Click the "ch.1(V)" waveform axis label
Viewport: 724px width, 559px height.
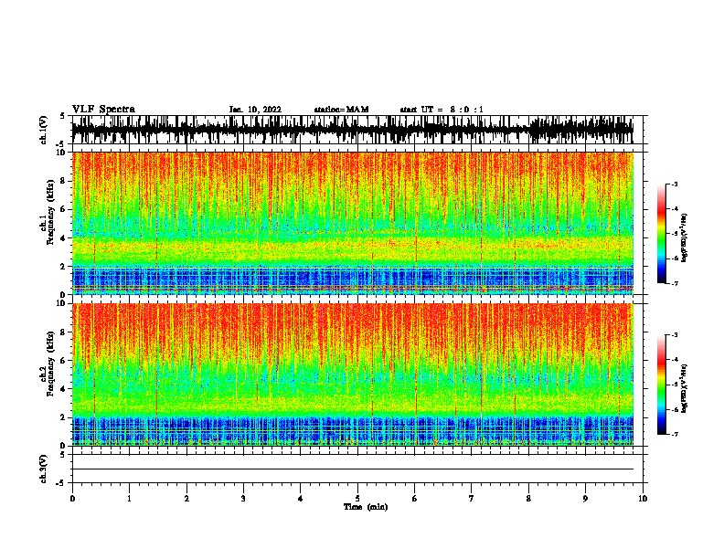coord(44,130)
